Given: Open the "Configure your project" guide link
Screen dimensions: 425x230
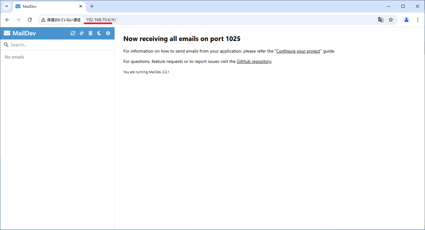Looking at the screenshot, I should (298, 51).
